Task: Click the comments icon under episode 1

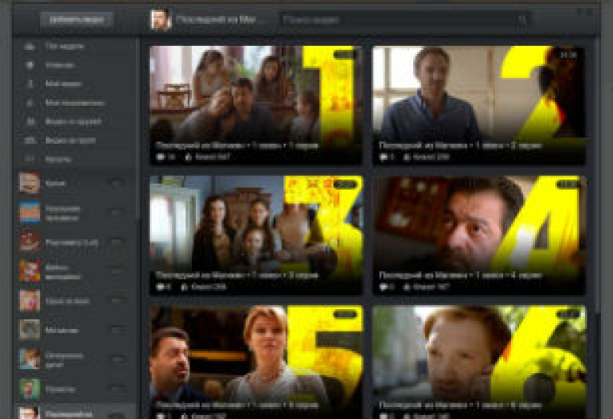Action: [x=161, y=157]
